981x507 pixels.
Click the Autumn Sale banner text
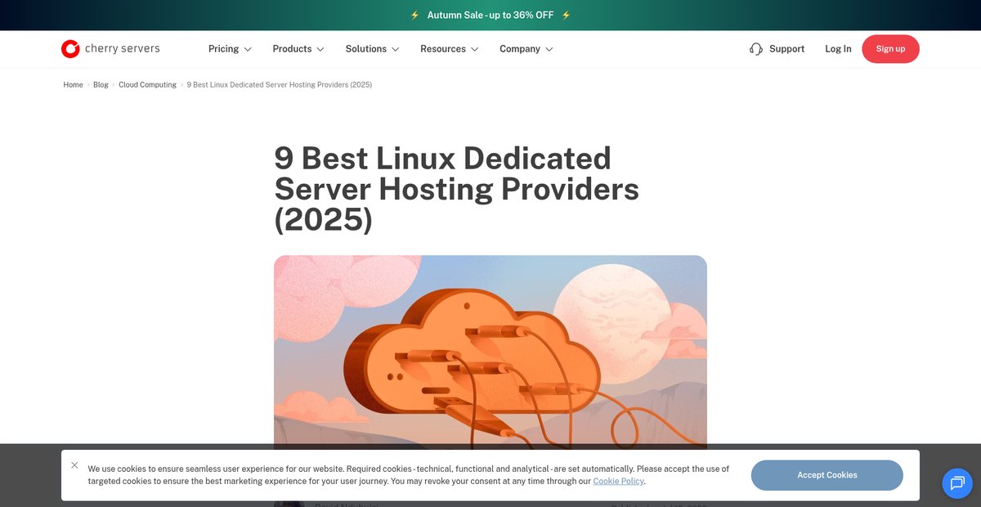coord(490,15)
